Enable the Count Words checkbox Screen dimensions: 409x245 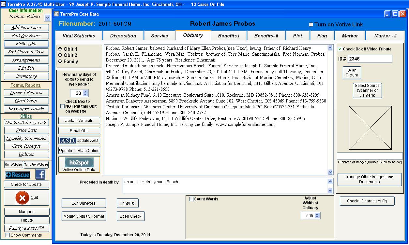(x=191, y=199)
